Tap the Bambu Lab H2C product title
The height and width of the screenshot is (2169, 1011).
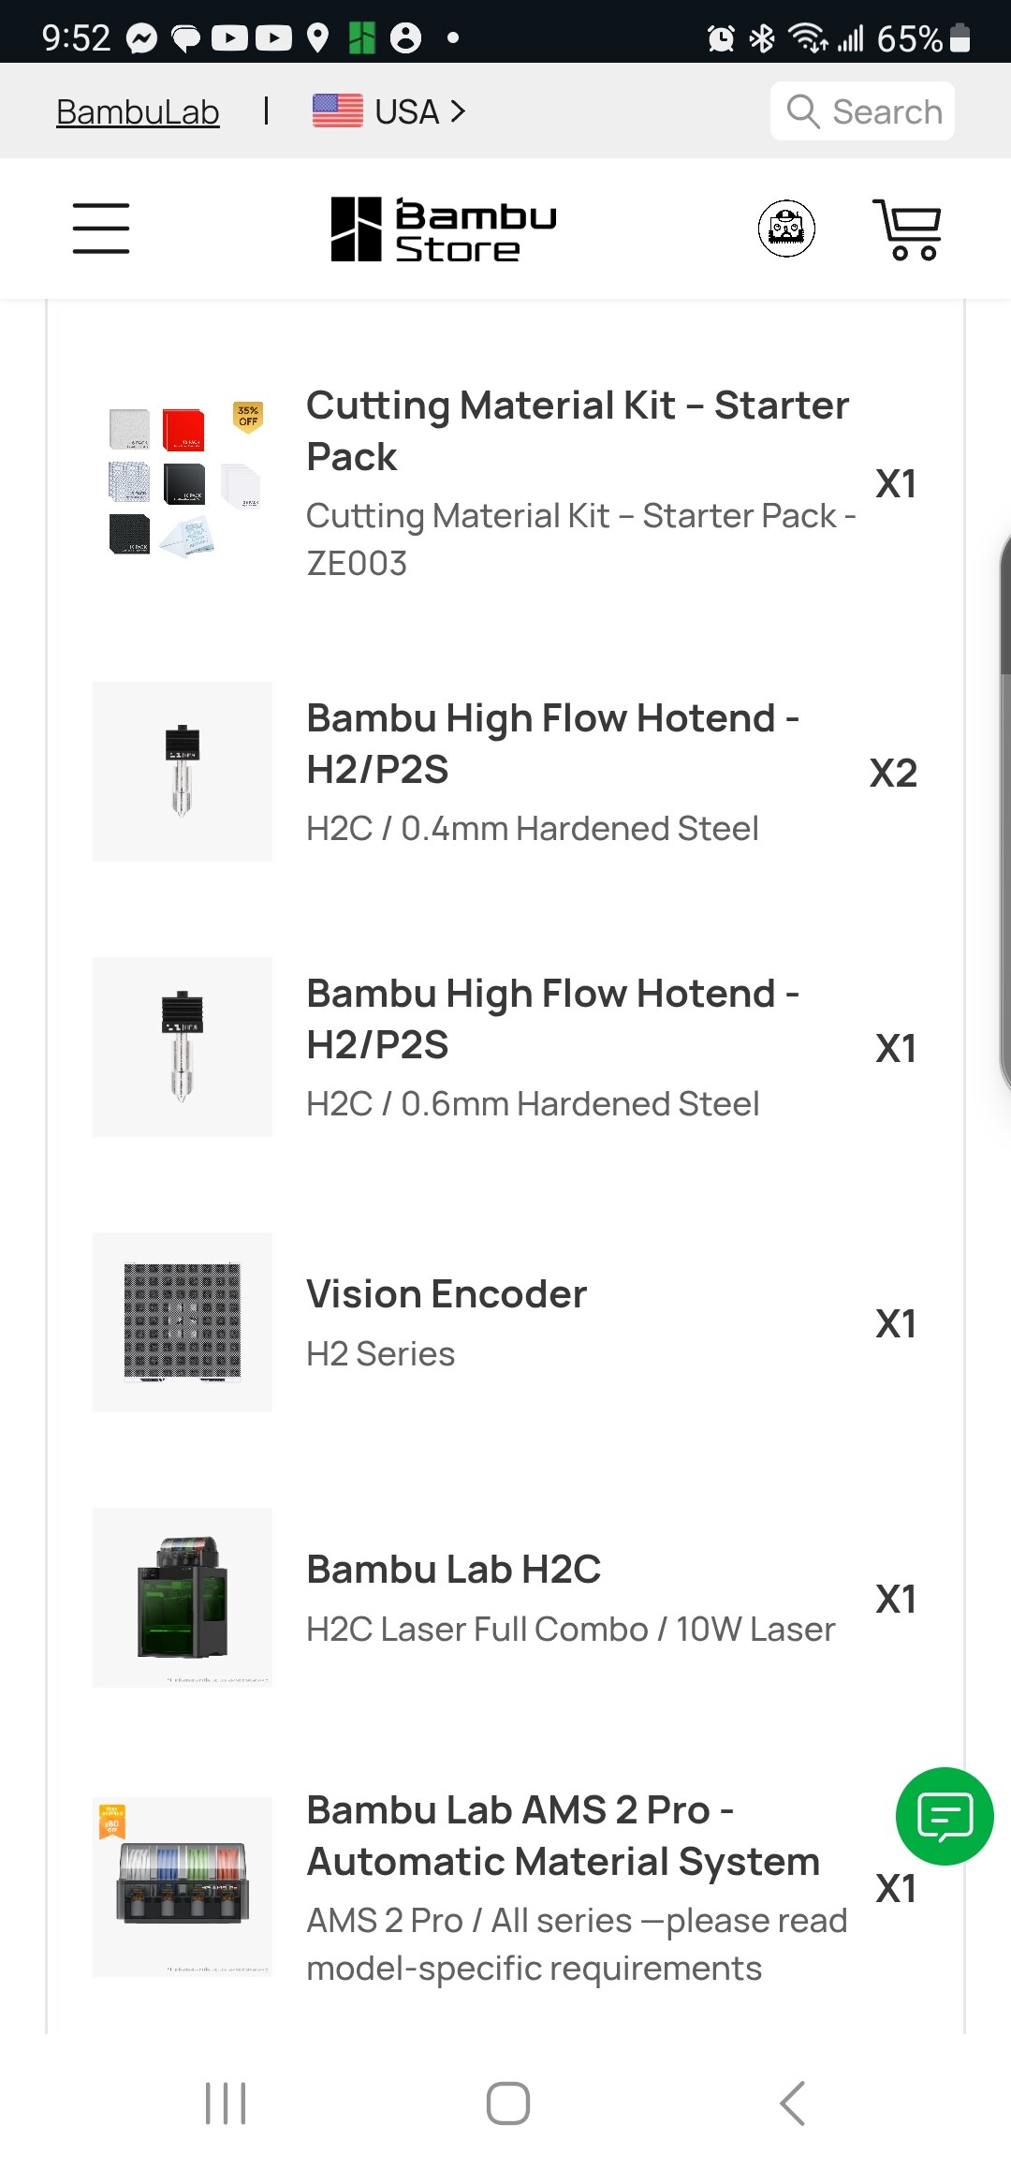pyautogui.click(x=454, y=1570)
